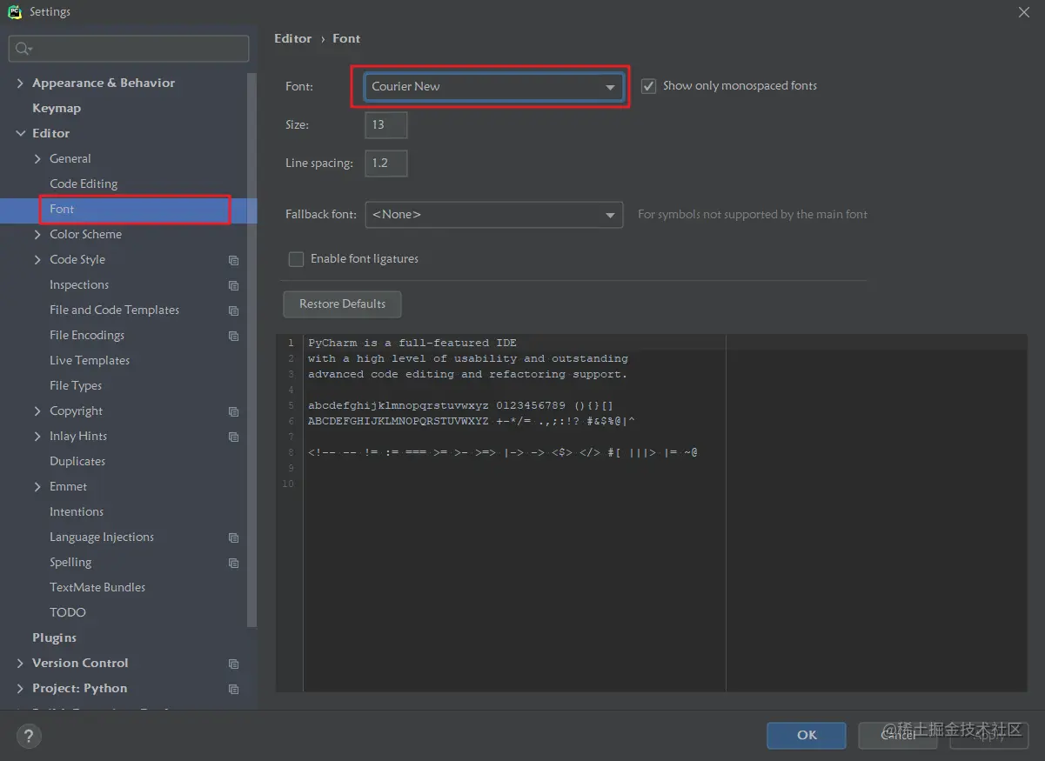Image resolution: width=1045 pixels, height=761 pixels.
Task: Click the settings tree vertical scrollbar
Action: [x=252, y=350]
